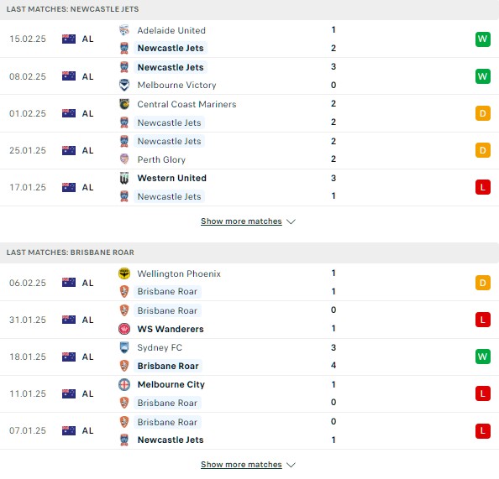The image size is (499, 479).
Task: Click Australian flag icon on 15.02.25 row
Action: [x=69, y=39]
